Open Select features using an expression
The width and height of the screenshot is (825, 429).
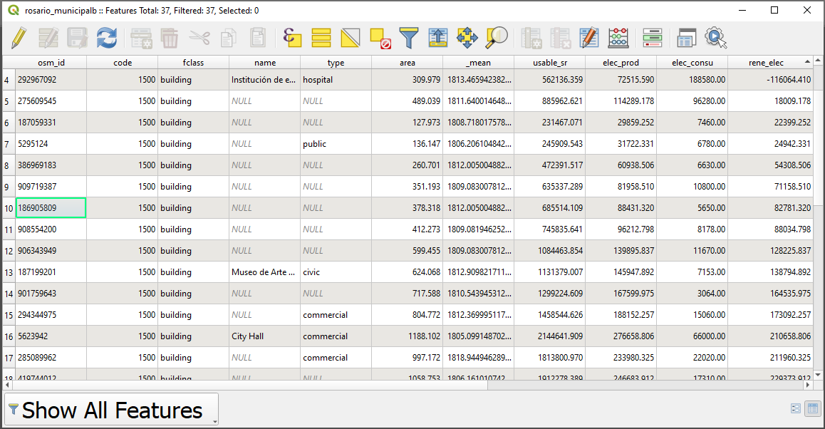coord(292,38)
